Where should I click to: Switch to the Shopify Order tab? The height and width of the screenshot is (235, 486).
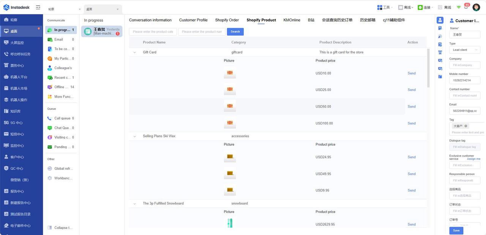227,20
